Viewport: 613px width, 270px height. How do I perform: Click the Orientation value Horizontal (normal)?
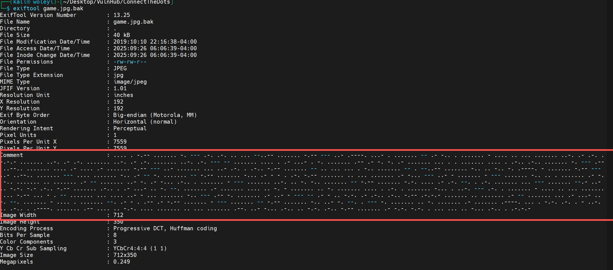pyautogui.click(x=145, y=122)
